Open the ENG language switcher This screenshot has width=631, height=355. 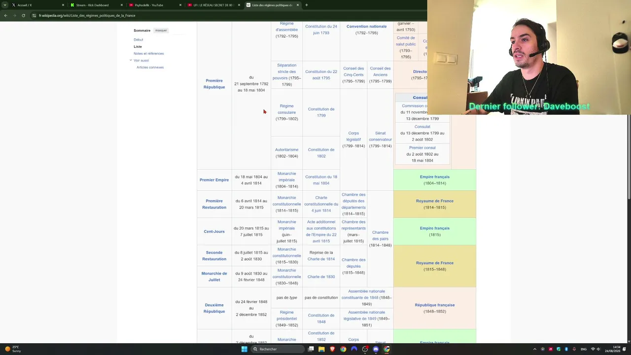click(x=584, y=349)
